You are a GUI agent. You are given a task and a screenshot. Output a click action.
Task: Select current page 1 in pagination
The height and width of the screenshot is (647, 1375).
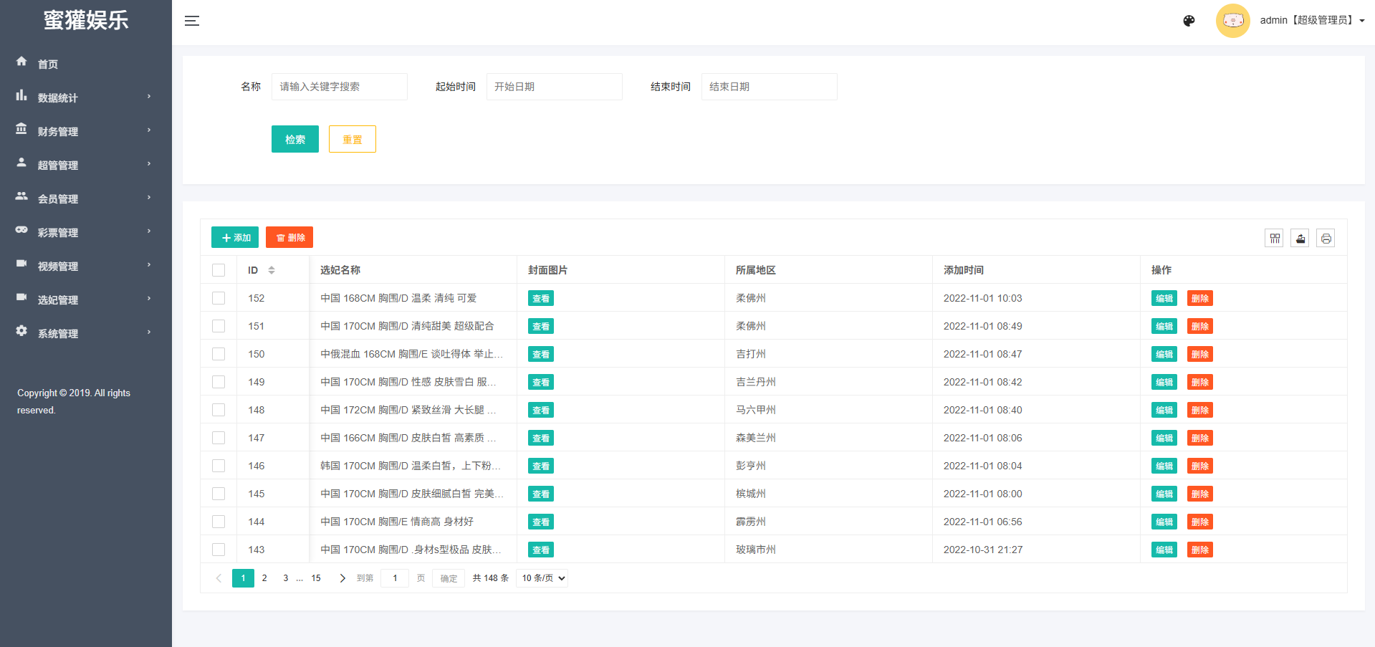[x=243, y=578]
